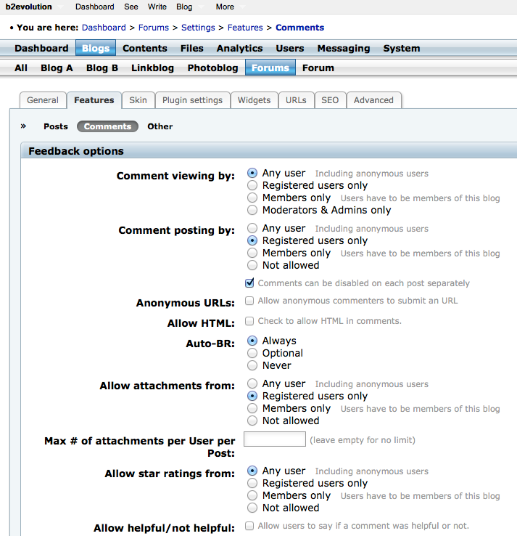
Task: Switch to the General settings tab
Action: click(43, 100)
